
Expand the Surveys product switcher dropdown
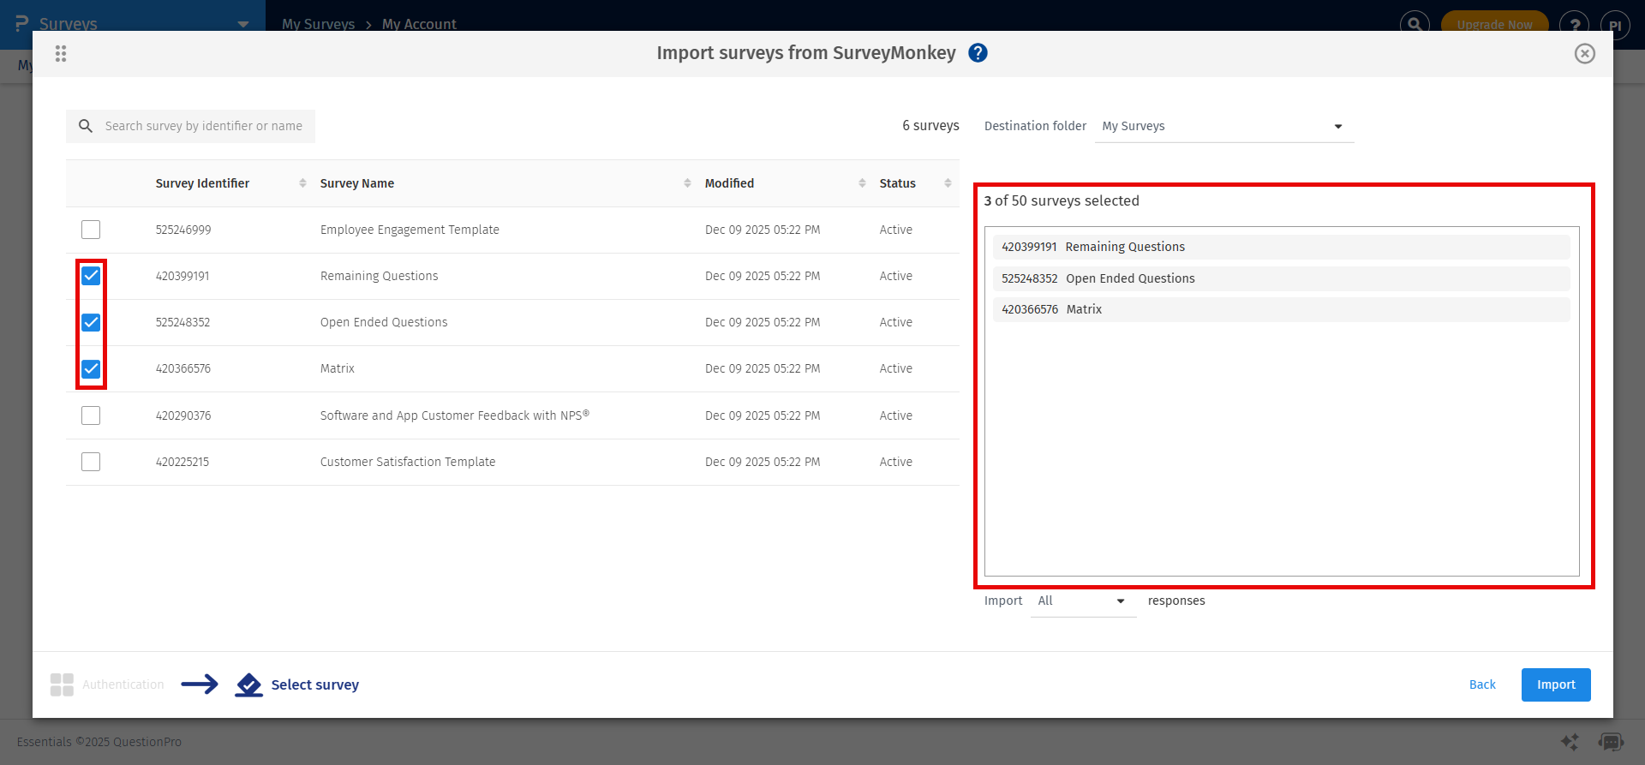point(243,25)
